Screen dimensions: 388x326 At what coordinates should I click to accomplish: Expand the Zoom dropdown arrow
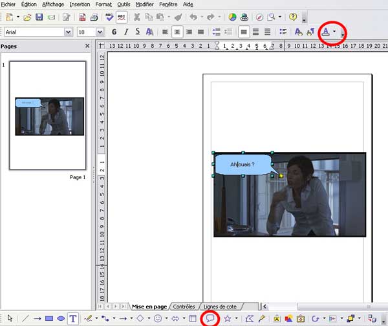click(x=280, y=17)
